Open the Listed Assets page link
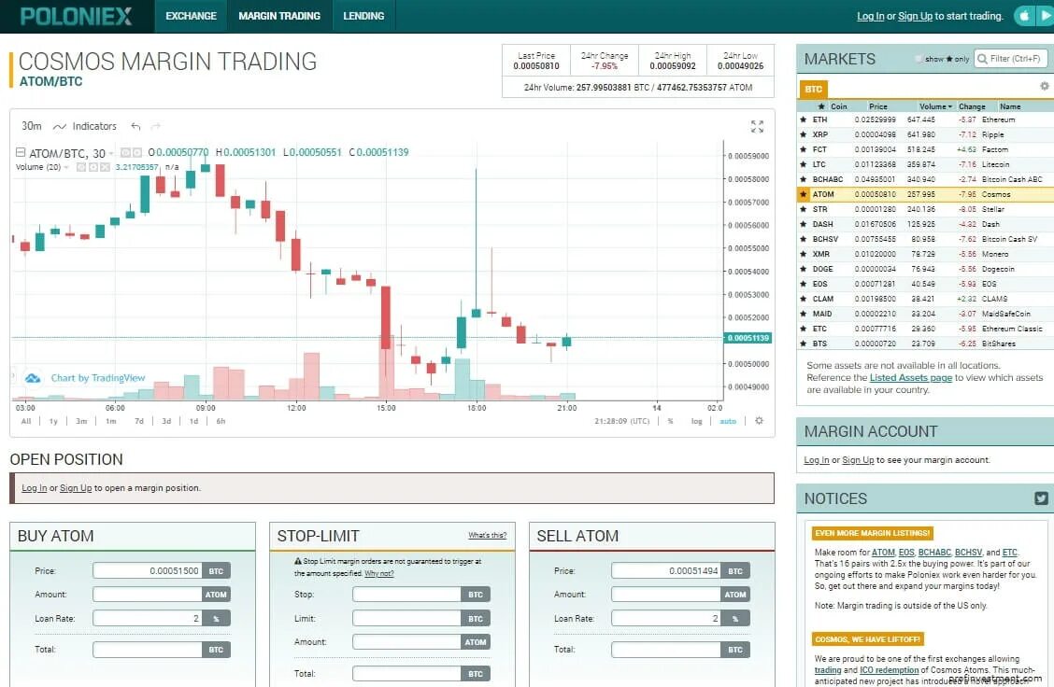Image resolution: width=1054 pixels, height=687 pixels. 911,377
